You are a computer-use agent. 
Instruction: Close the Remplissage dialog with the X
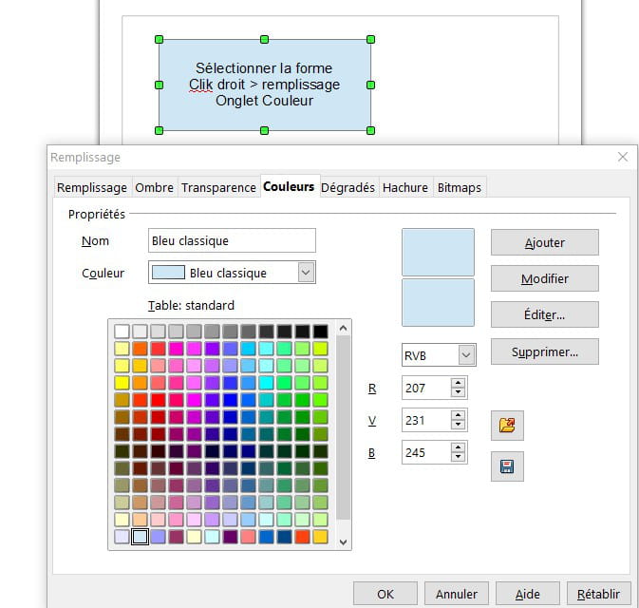pyautogui.click(x=622, y=157)
